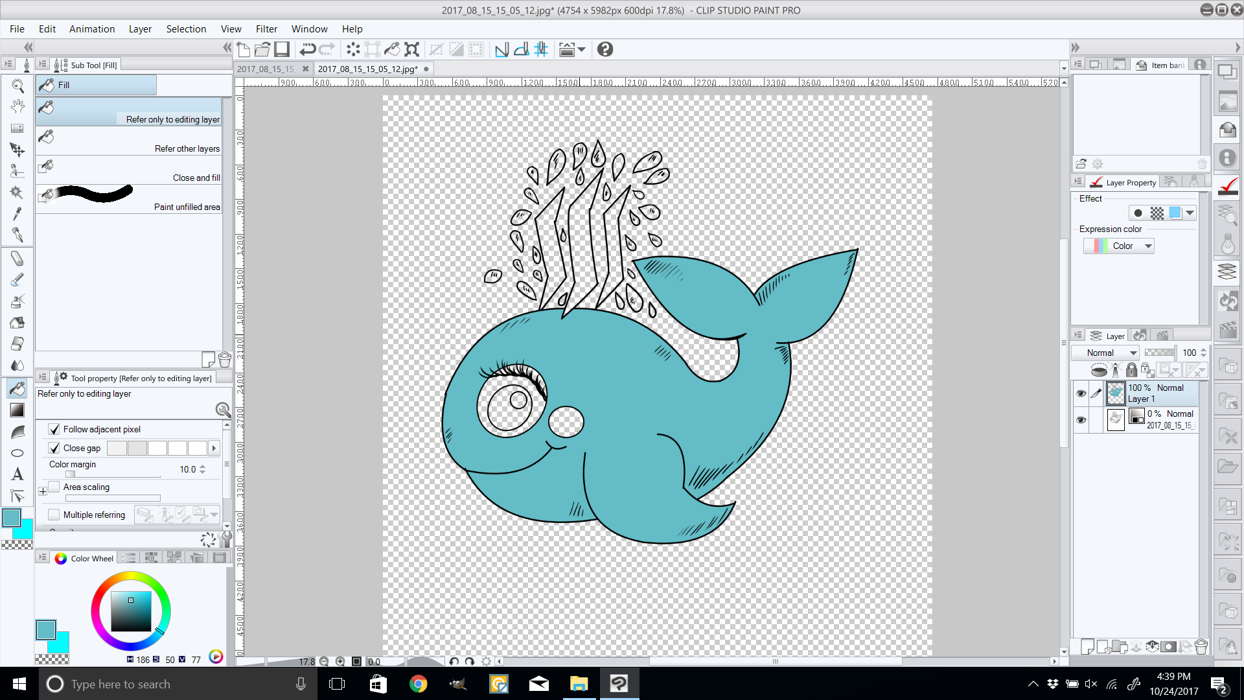Click the Clear (sparkle) toolbar icon
This screenshot has width=1244, height=700.
[353, 49]
